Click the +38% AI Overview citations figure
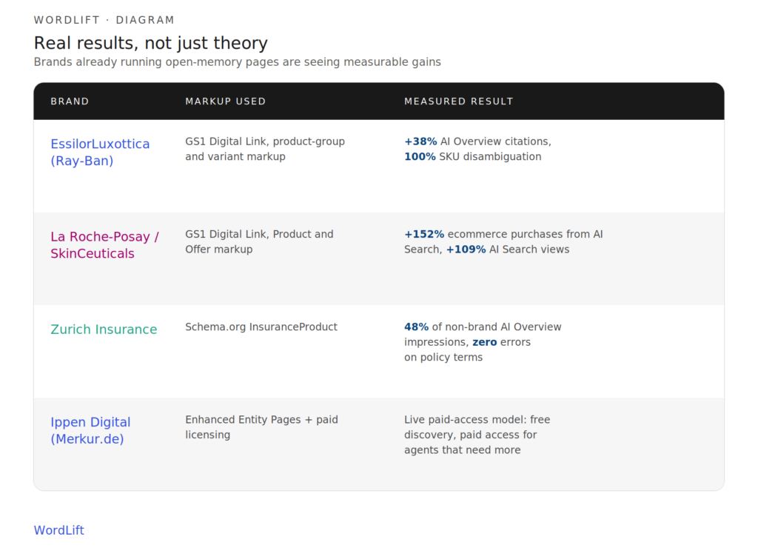 (x=420, y=141)
